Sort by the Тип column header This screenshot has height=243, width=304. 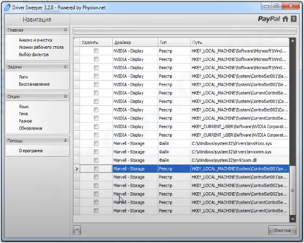click(174, 43)
